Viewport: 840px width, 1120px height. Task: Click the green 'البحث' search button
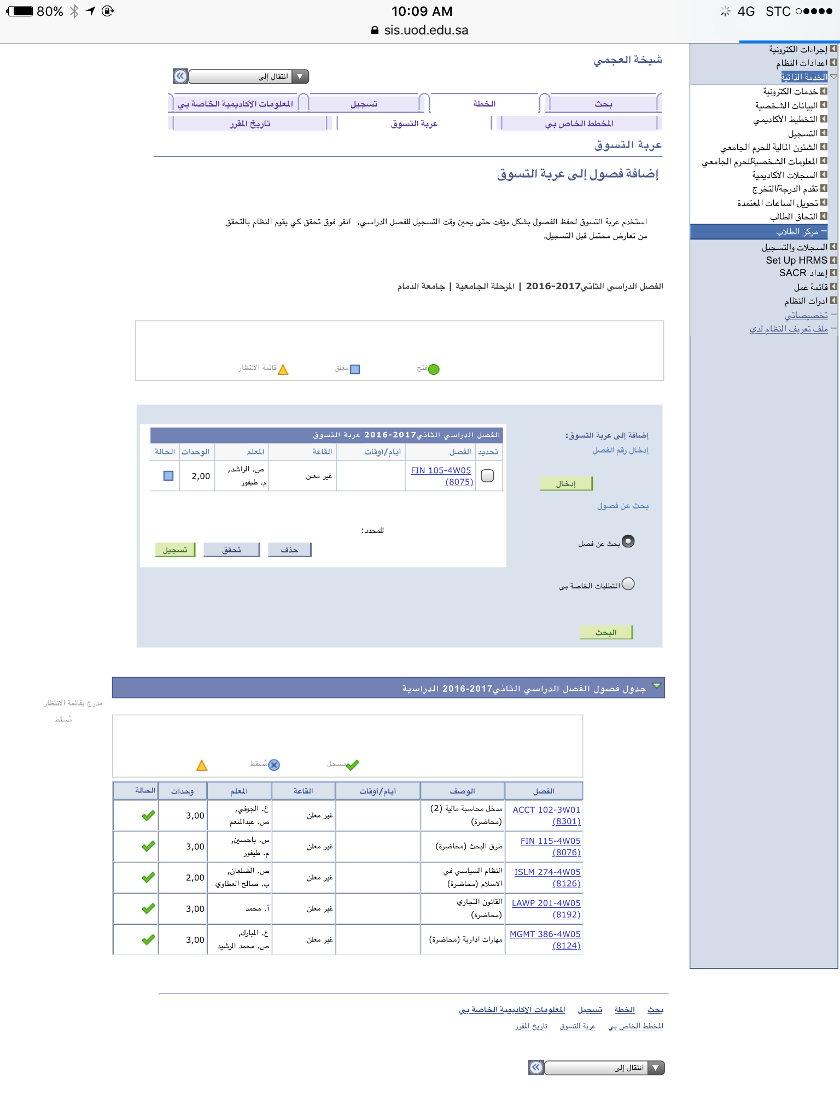tap(606, 632)
